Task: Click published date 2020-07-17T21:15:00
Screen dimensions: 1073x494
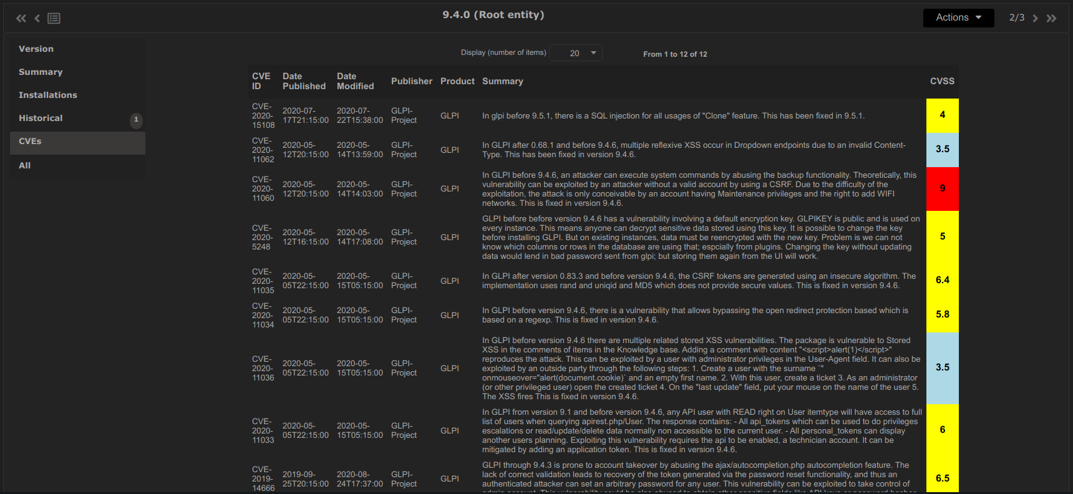Action: pyautogui.click(x=306, y=115)
